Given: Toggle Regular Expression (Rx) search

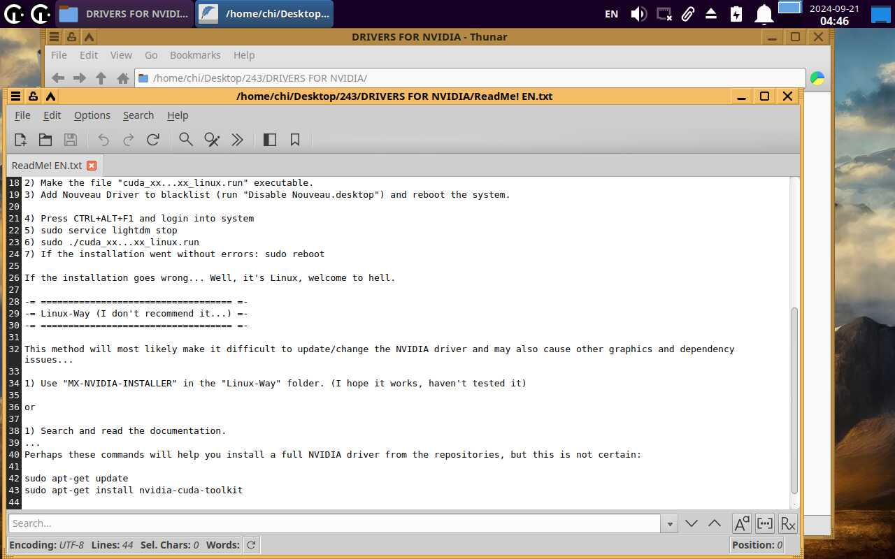Looking at the screenshot, I should pyautogui.click(x=788, y=523).
